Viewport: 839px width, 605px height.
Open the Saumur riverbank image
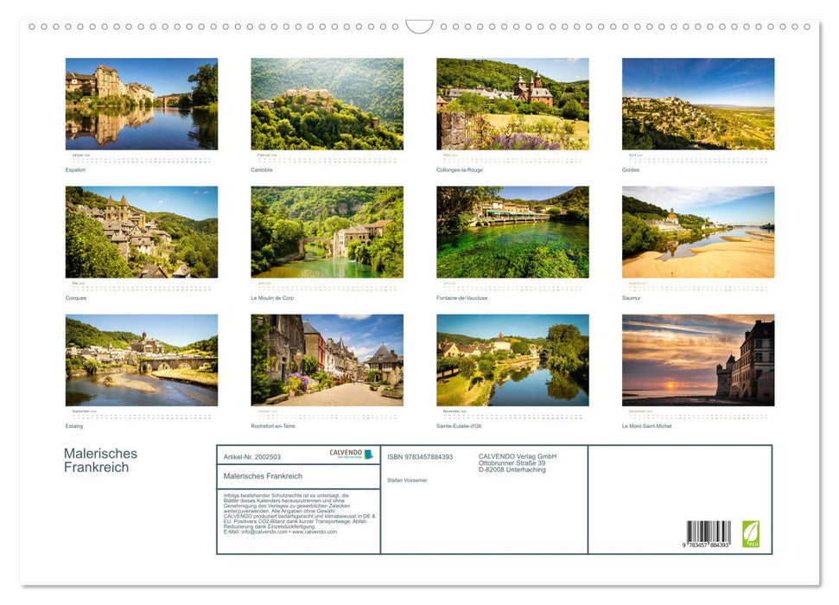click(696, 232)
